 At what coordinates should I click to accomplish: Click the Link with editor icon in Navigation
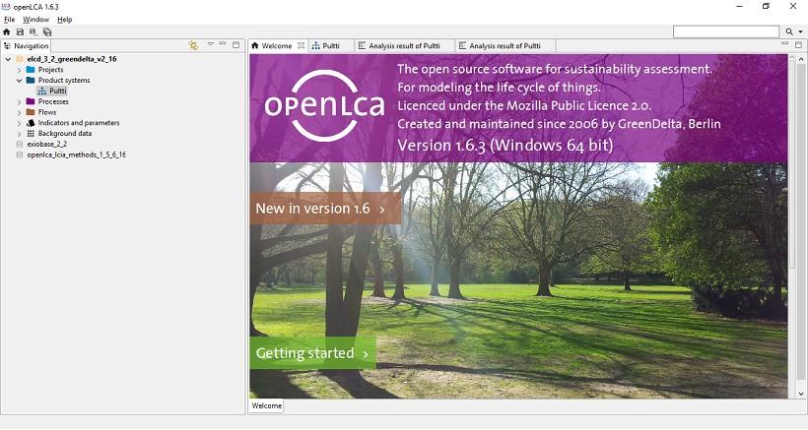(194, 45)
